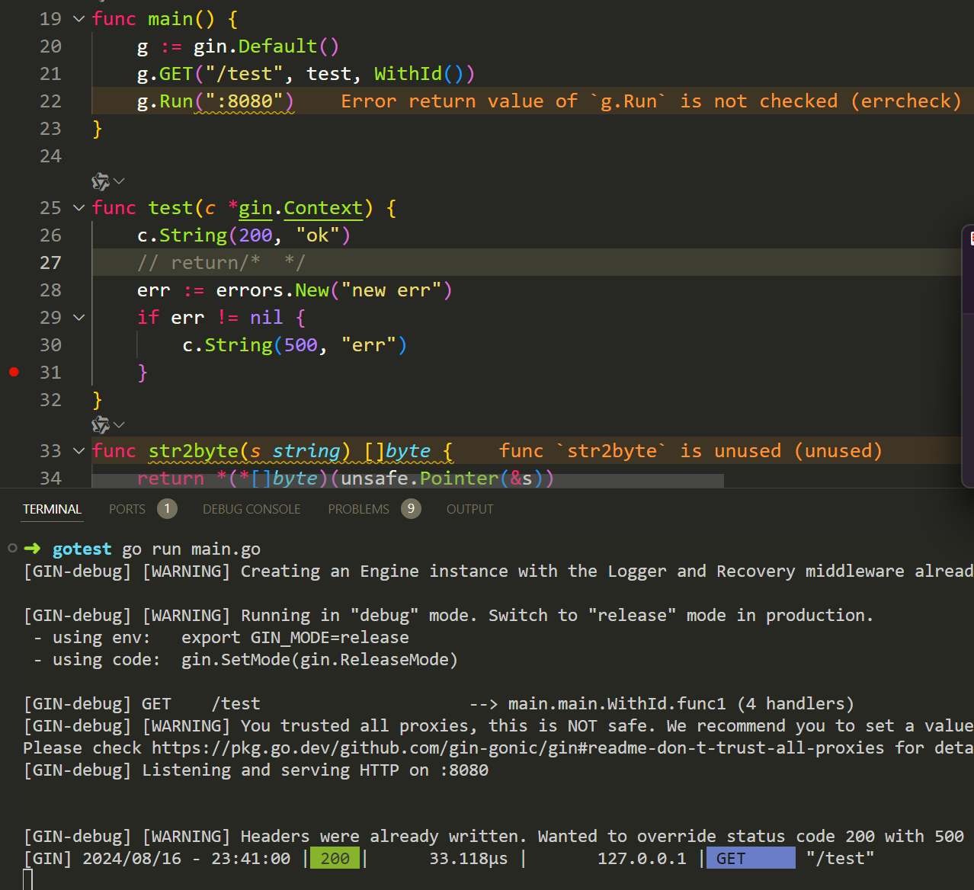974x890 pixels.
Task: Click the terminal prompt arrow before gotest
Action: tap(32, 549)
